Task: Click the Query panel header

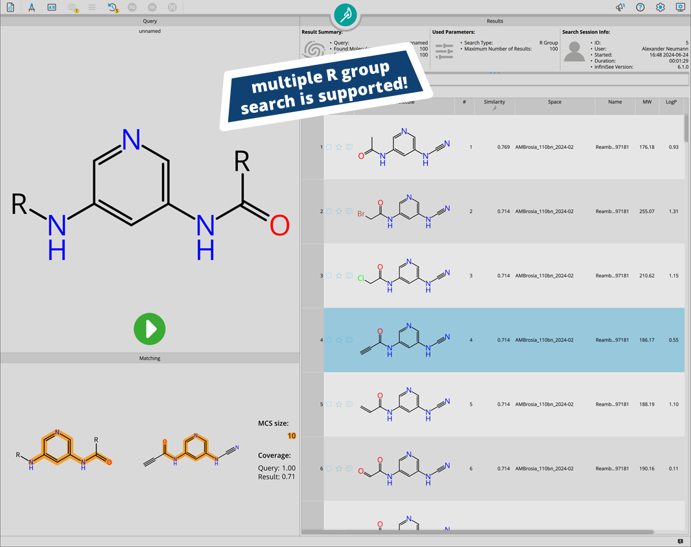Action: [x=150, y=21]
